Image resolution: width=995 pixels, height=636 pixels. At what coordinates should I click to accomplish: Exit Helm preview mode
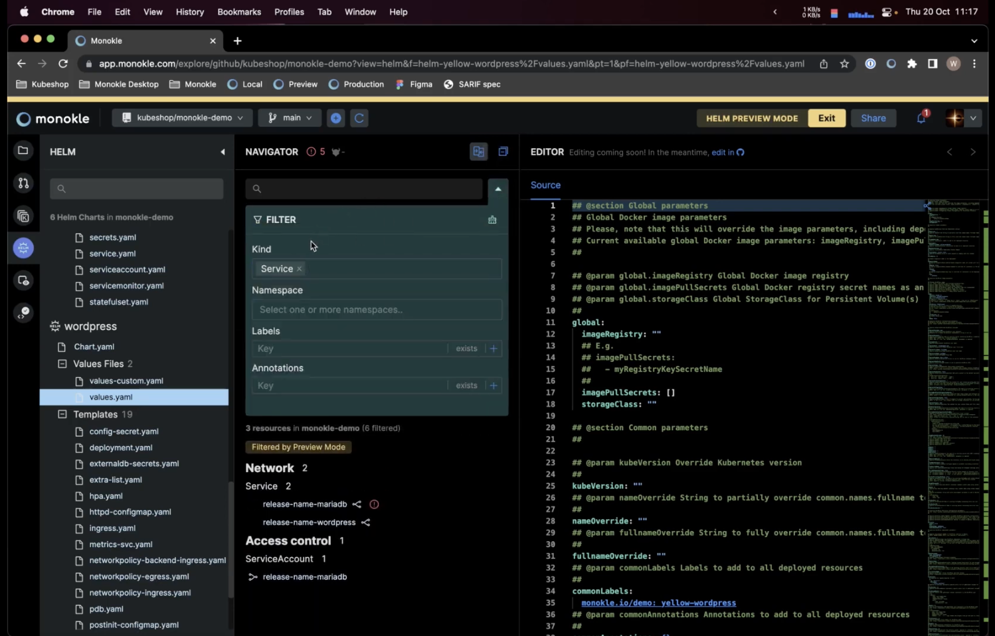tap(826, 118)
